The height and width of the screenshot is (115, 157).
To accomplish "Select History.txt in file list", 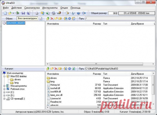I will (x=55, y=85).
